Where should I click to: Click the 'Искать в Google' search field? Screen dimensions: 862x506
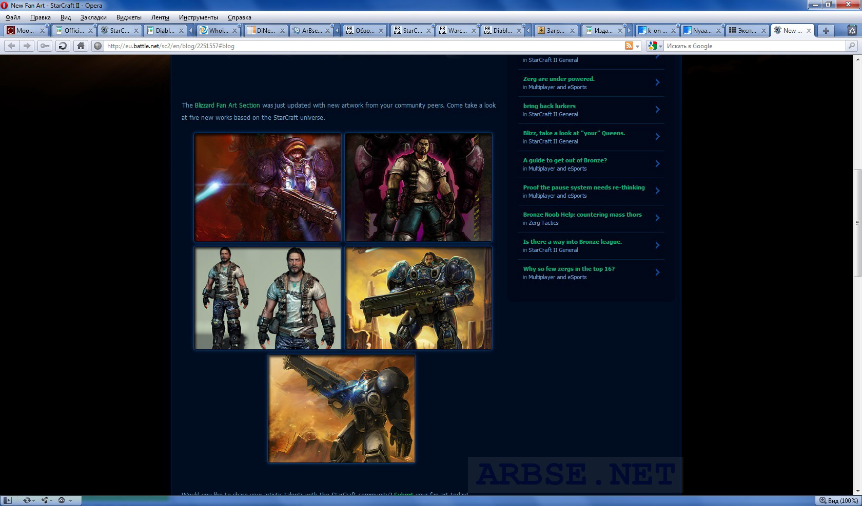tap(754, 46)
